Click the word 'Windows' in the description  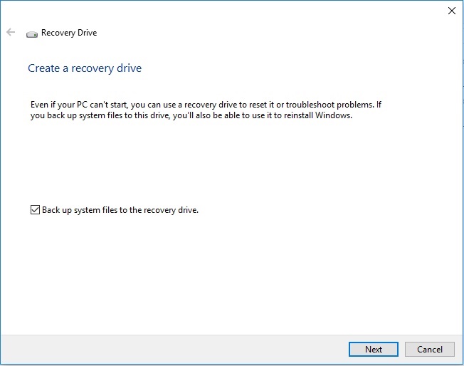pos(334,115)
